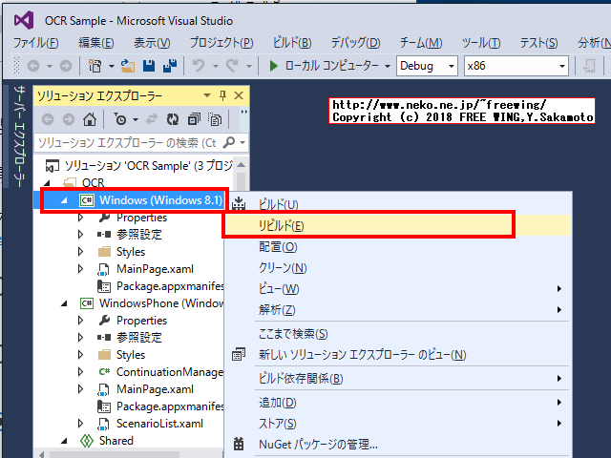Start debugging with the green play icon

point(274,66)
